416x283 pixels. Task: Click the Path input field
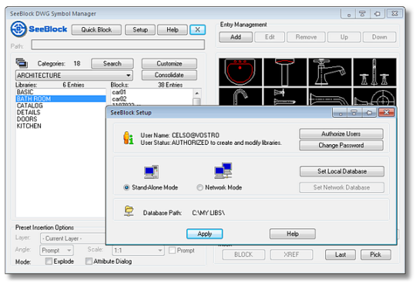tap(118, 45)
